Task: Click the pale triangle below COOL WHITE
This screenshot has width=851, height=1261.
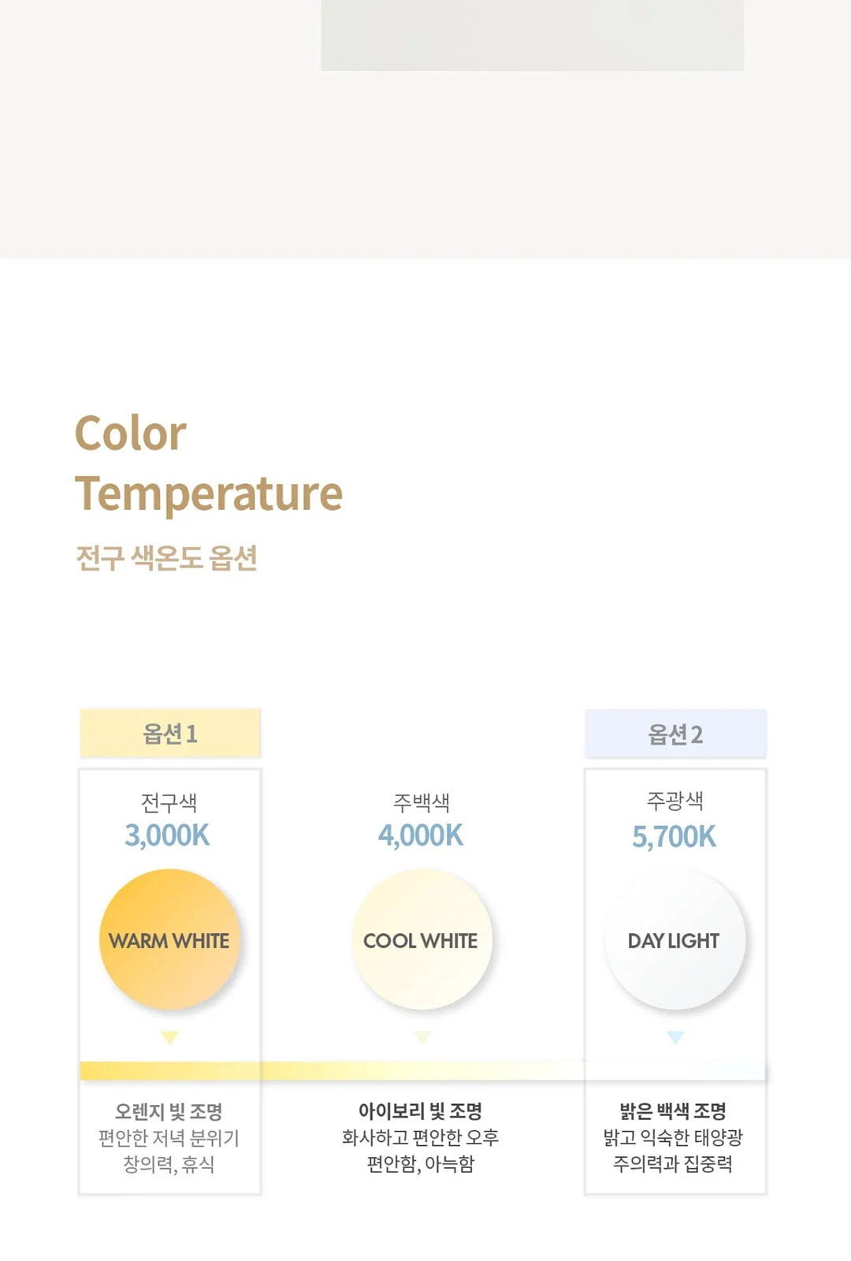Action: pos(422,1037)
